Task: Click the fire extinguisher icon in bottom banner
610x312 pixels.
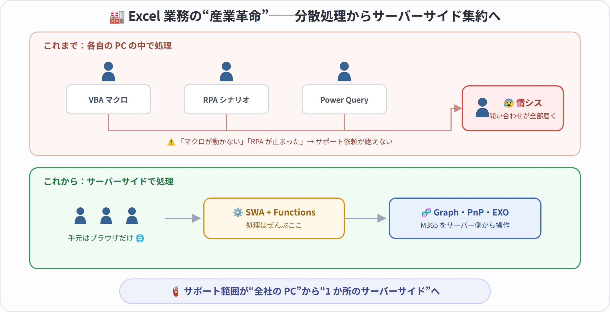Action: tap(176, 291)
